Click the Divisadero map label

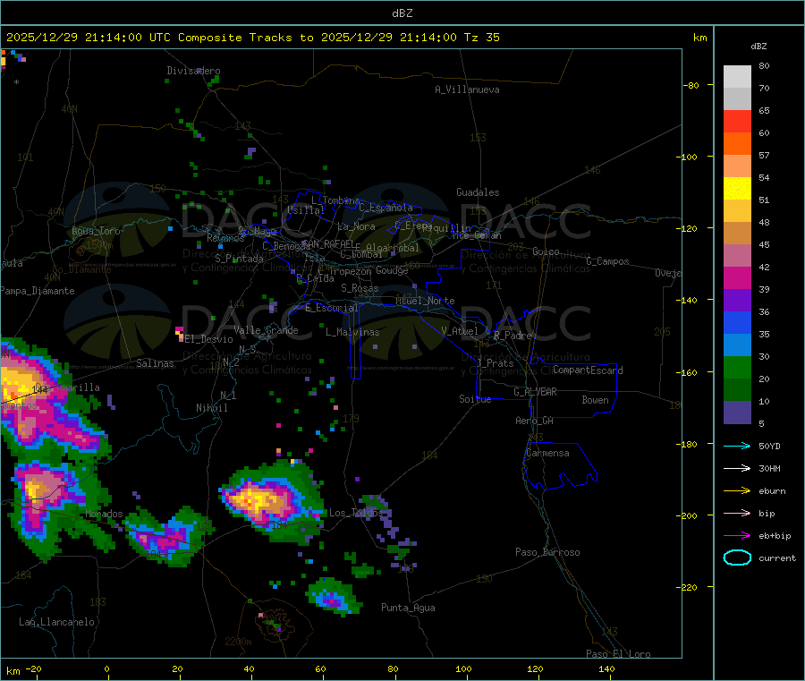[x=193, y=71]
